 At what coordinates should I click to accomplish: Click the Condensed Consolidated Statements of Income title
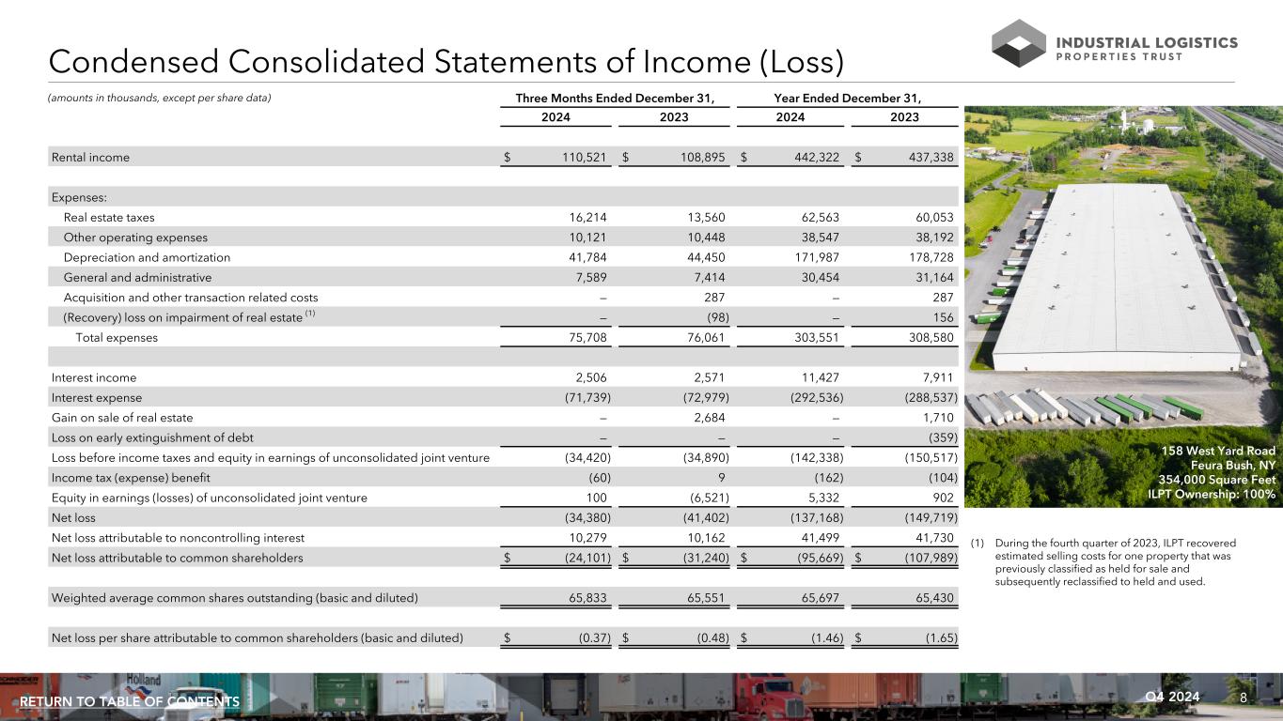coord(446,61)
